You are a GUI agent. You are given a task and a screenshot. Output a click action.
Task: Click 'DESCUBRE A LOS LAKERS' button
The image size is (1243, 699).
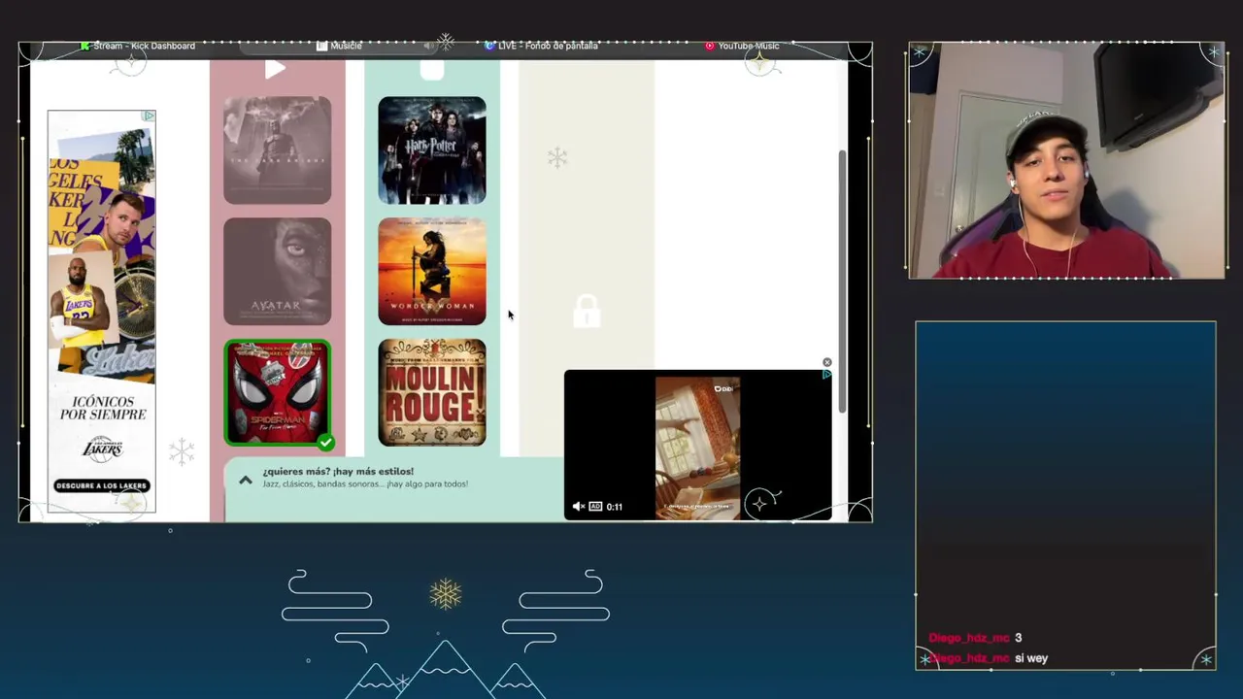[x=101, y=485]
